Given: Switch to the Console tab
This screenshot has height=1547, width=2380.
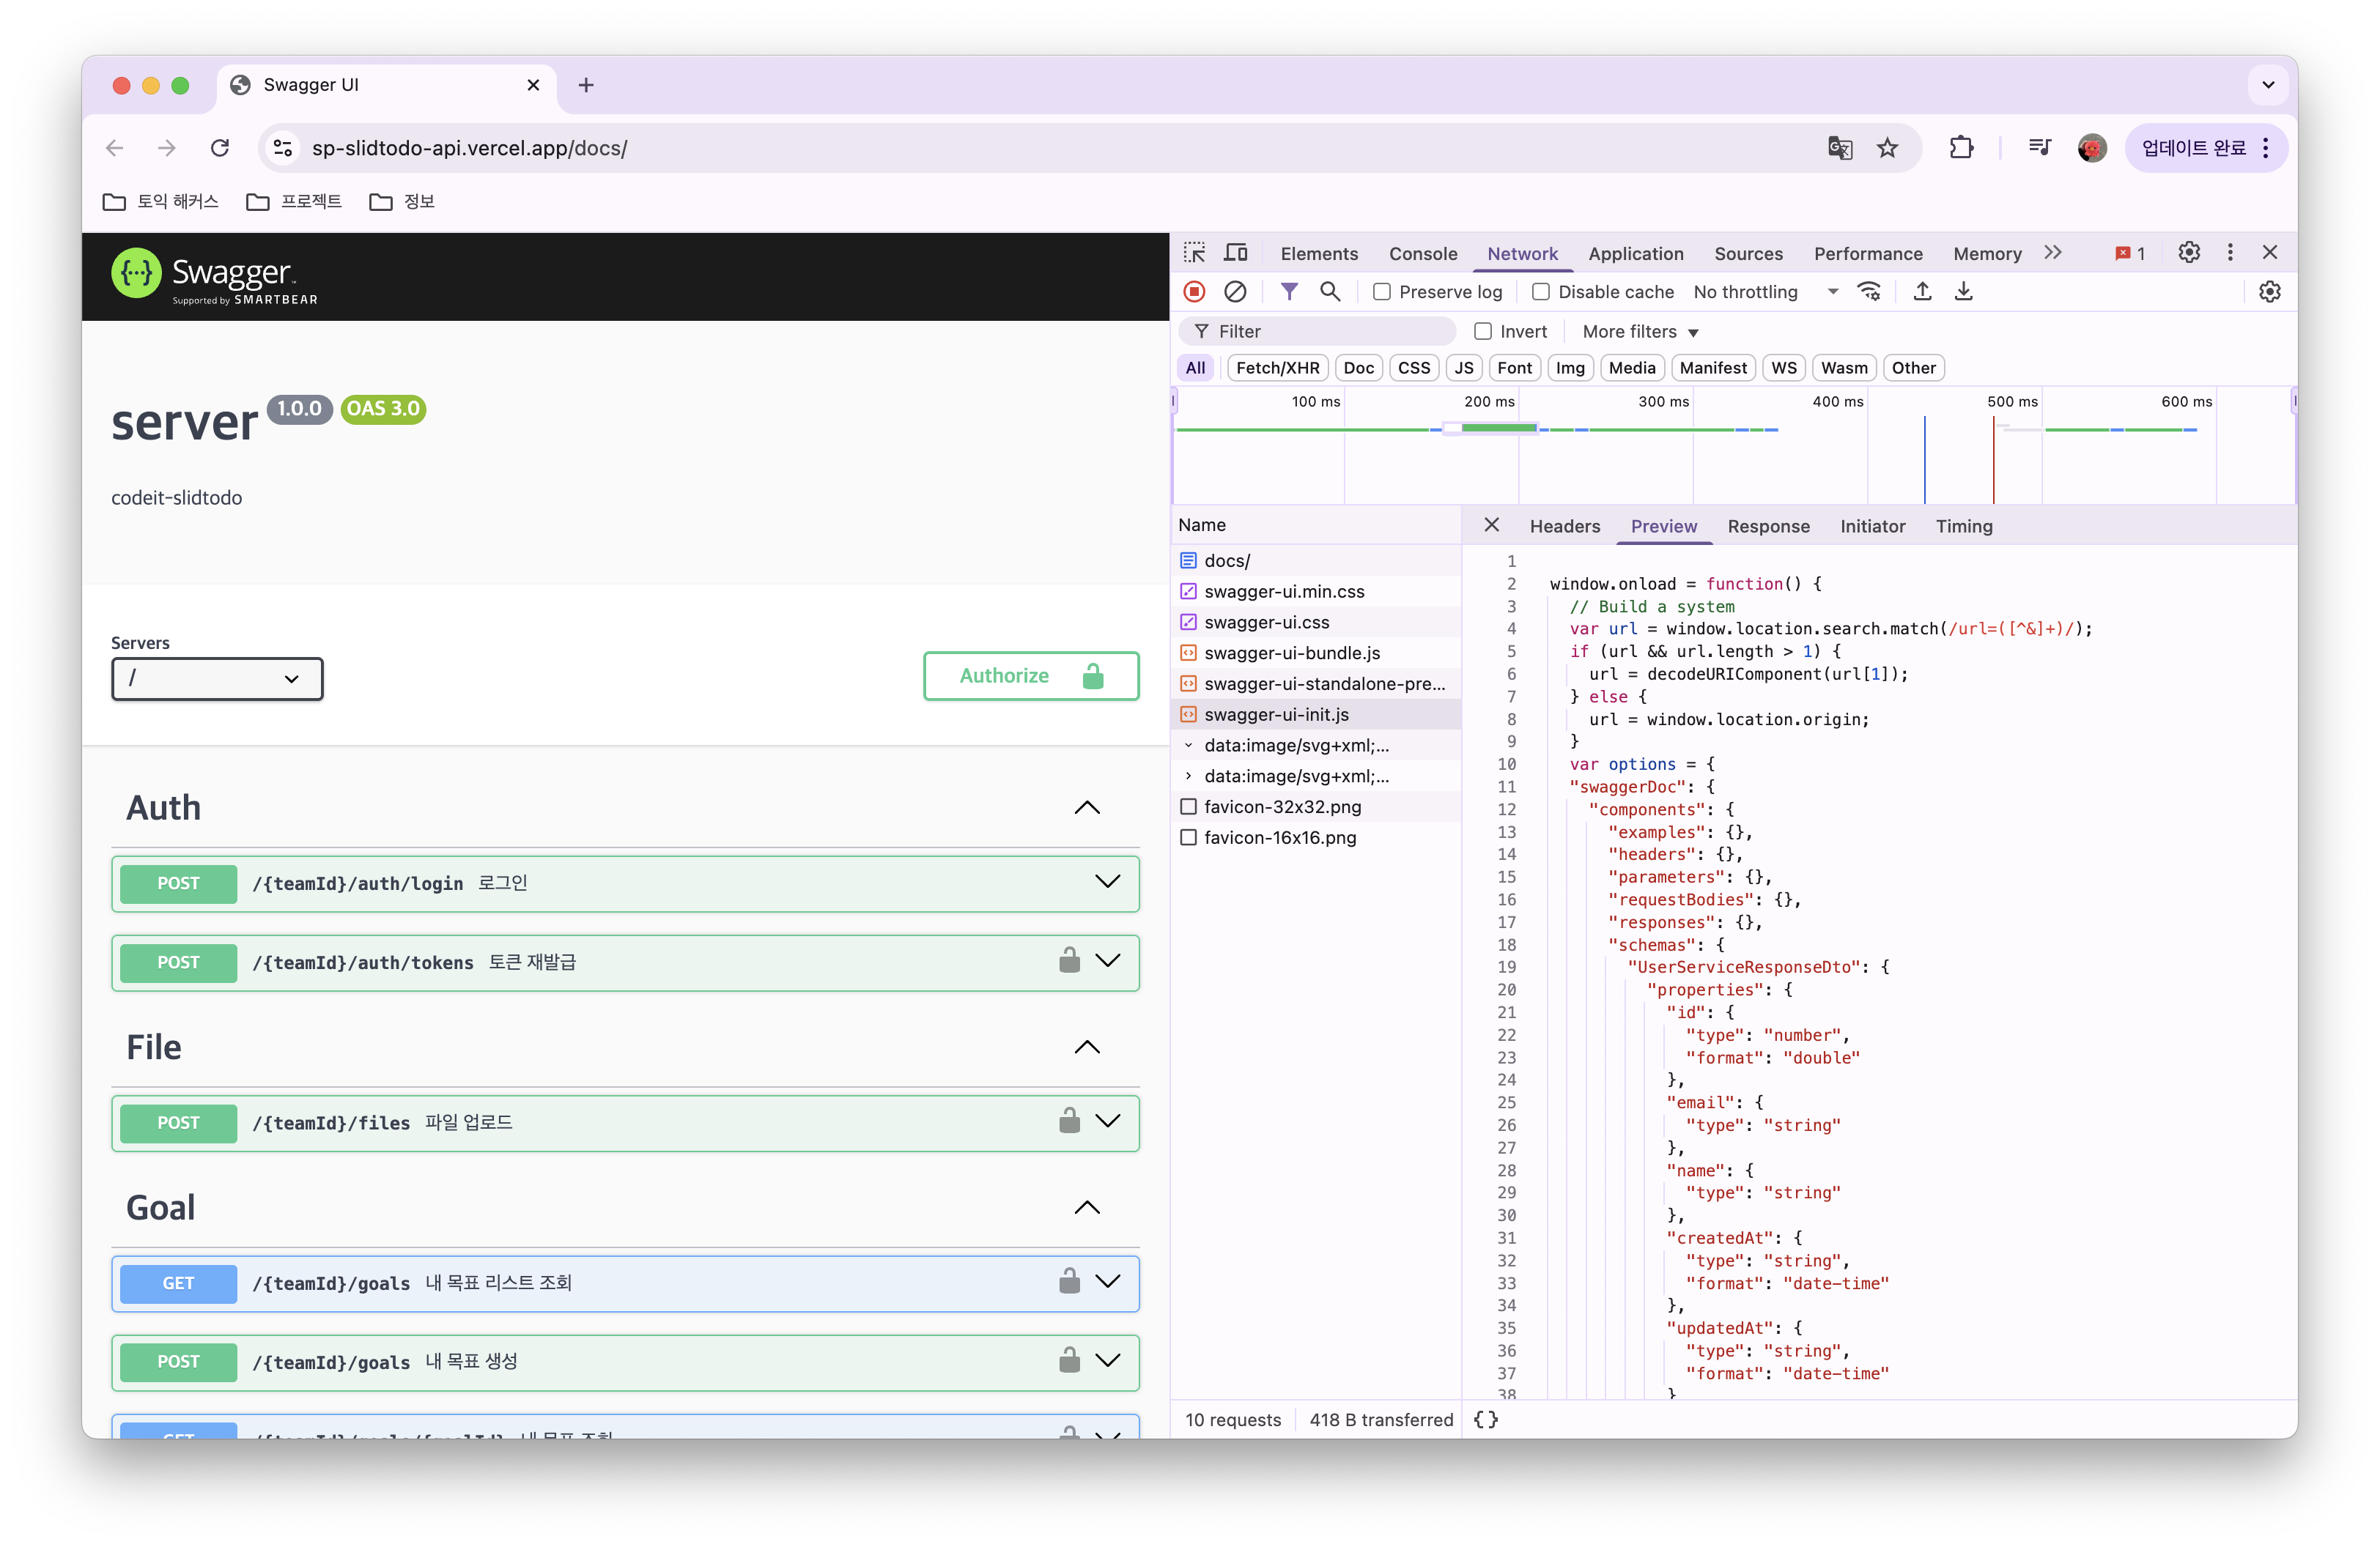Looking at the screenshot, I should point(1422,253).
